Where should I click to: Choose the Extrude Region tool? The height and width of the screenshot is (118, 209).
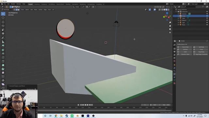coord(3,46)
